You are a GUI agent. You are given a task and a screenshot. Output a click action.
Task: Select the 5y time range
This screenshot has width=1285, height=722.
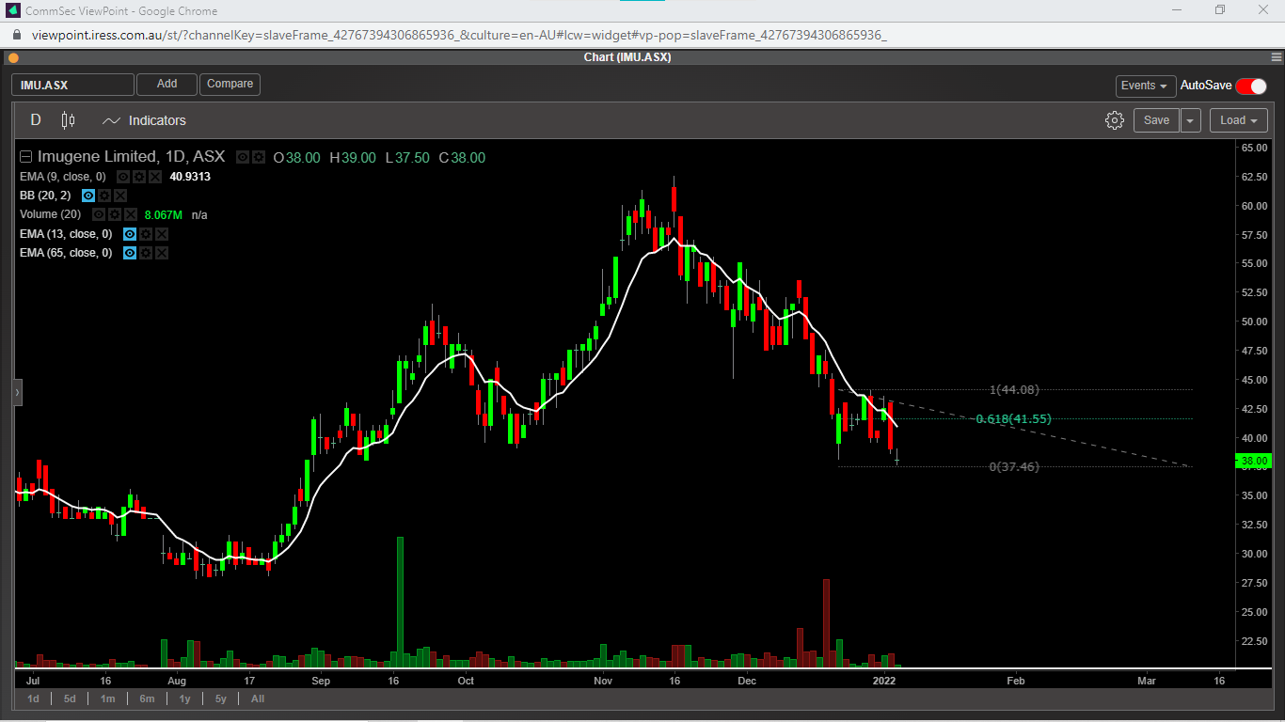(x=220, y=698)
